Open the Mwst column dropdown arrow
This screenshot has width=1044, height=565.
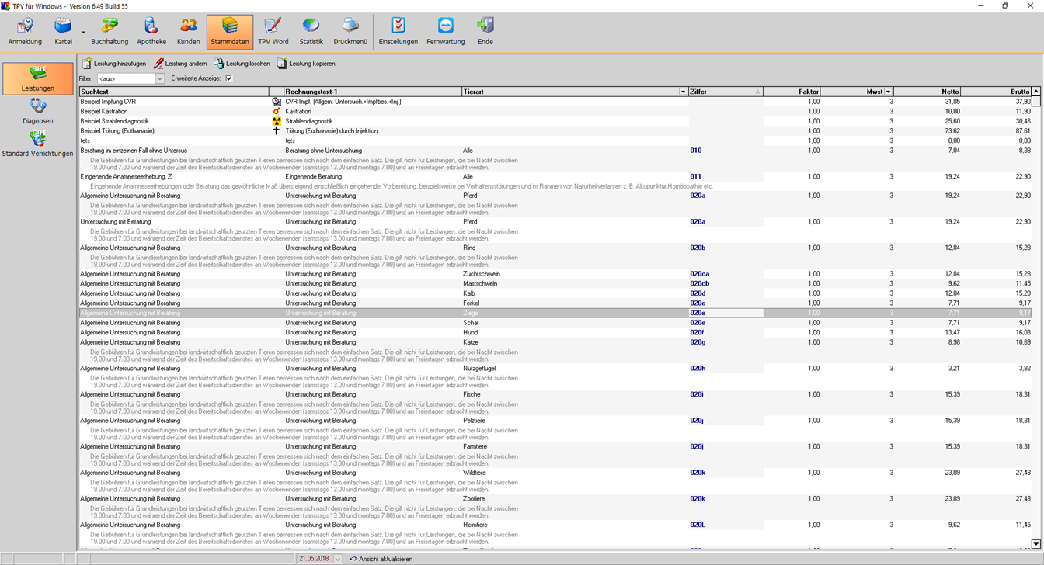tap(888, 92)
